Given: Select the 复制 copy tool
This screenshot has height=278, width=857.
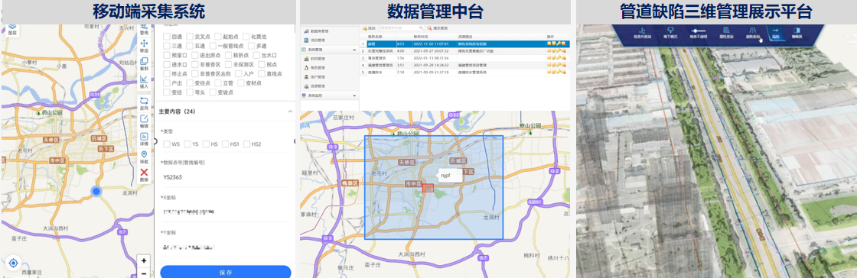Looking at the screenshot, I should pos(145,64).
